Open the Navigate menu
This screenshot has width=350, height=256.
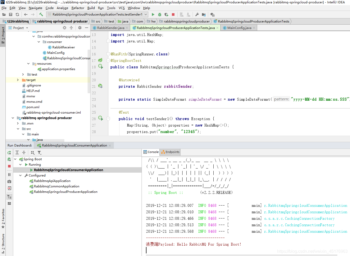[x=36, y=8]
